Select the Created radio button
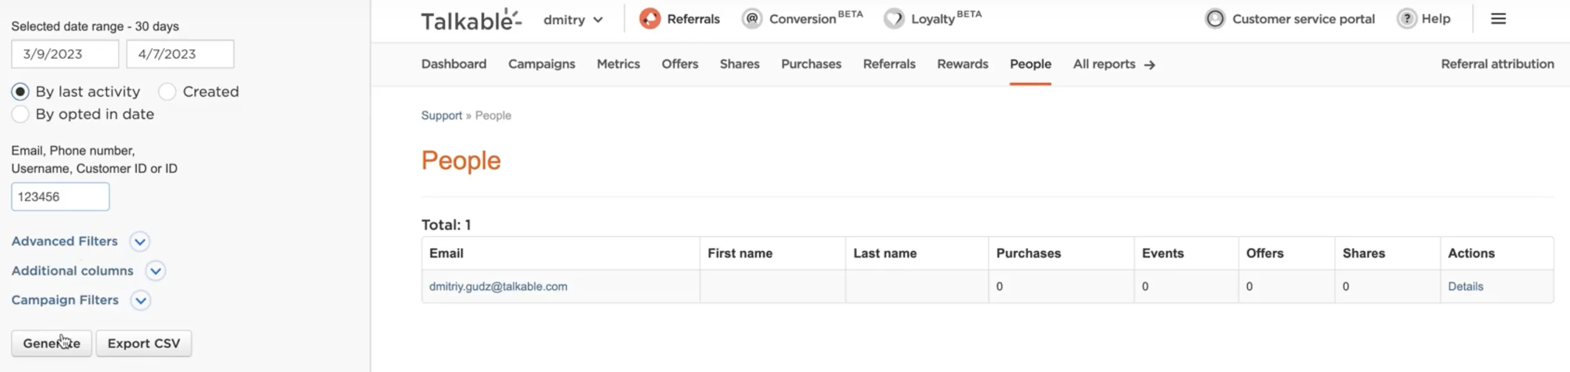The height and width of the screenshot is (372, 1570). (167, 92)
